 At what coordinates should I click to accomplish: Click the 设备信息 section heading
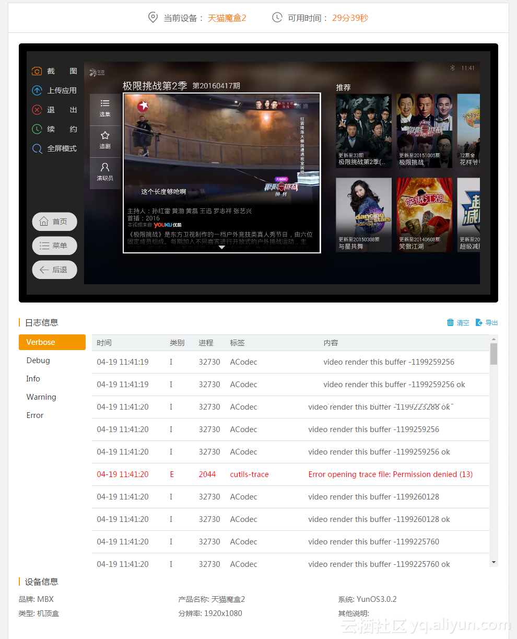[42, 582]
